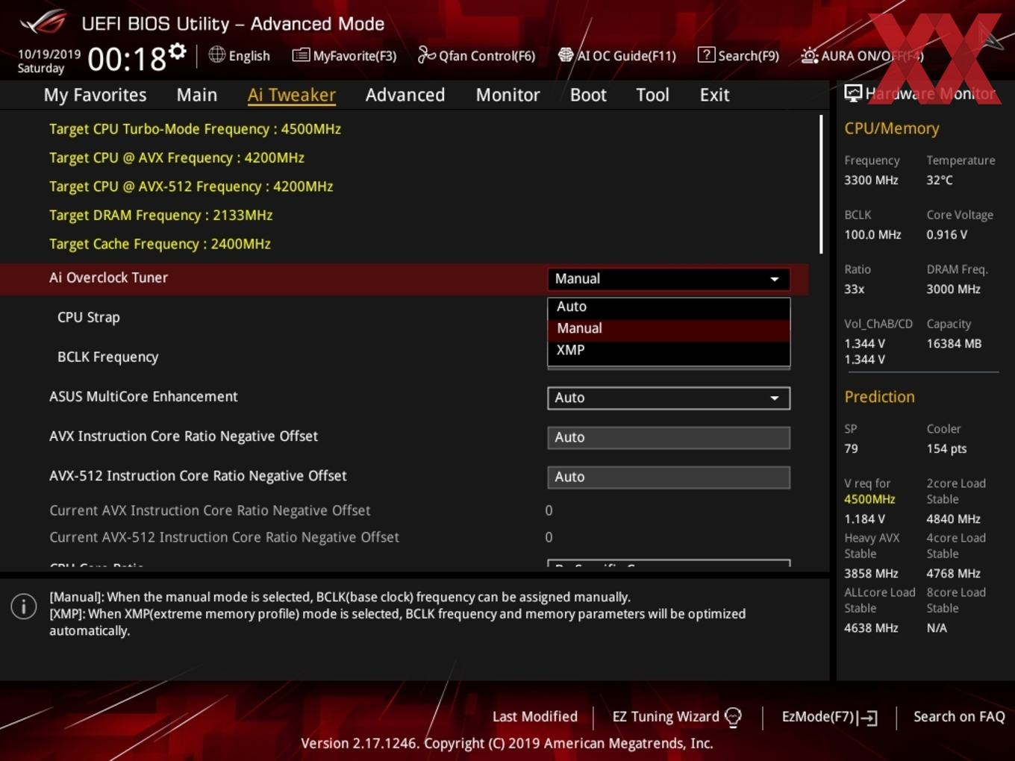The image size is (1015, 761).
Task: Click the 0.916 V core voltage value
Action: click(946, 234)
